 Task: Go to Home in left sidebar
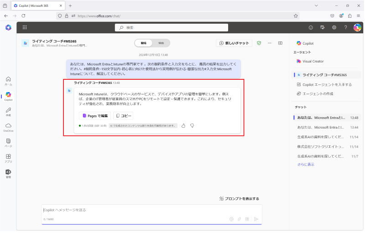(x=8, y=81)
